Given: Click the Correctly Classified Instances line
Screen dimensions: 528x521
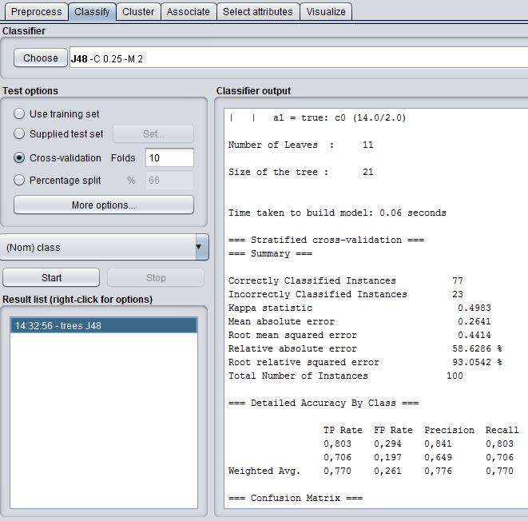Looking at the screenshot, I should tap(346, 280).
